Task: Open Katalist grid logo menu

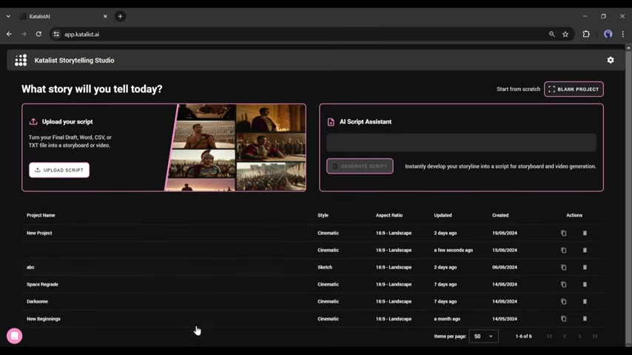Action: coord(21,60)
